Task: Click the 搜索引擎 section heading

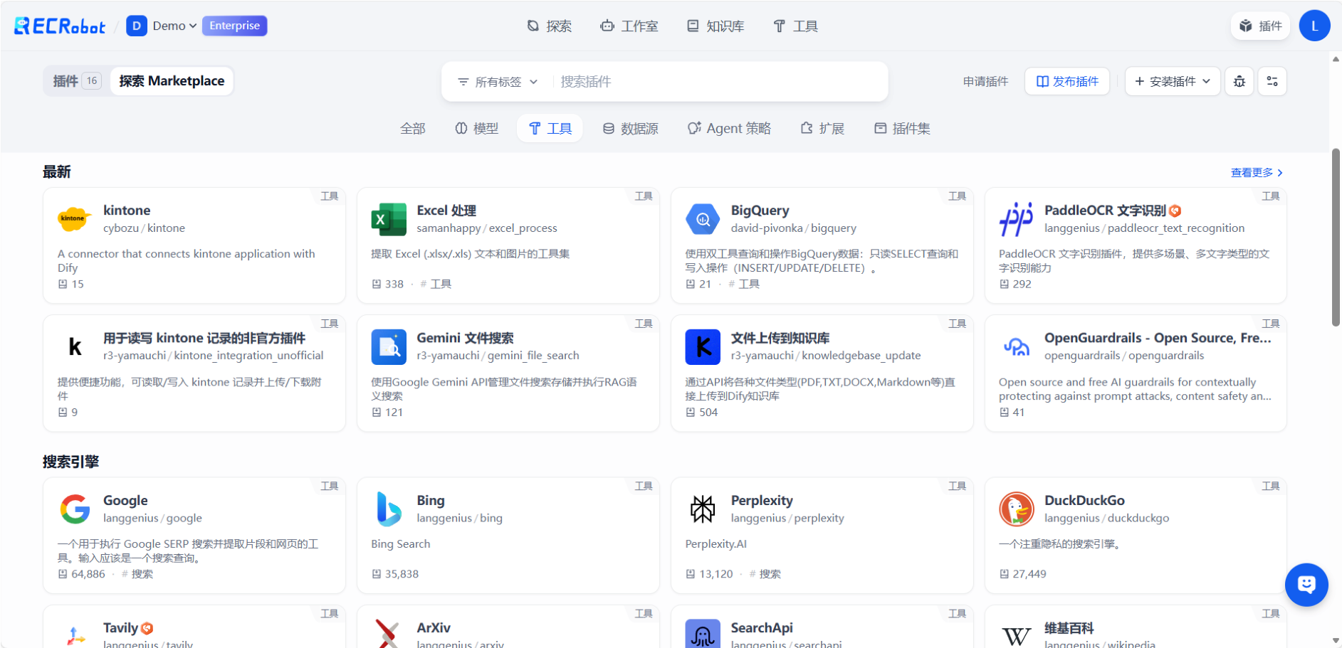Action: (70, 462)
